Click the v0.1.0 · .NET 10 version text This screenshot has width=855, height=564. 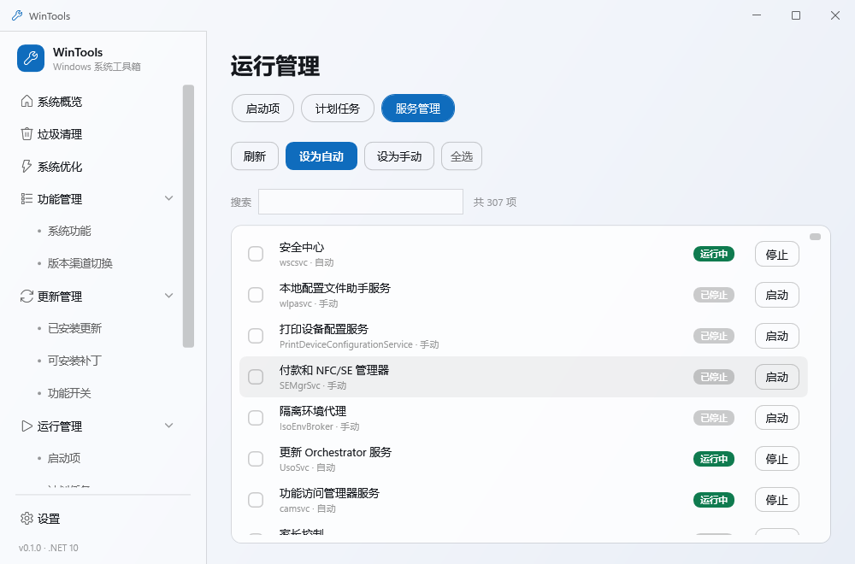click(49, 548)
